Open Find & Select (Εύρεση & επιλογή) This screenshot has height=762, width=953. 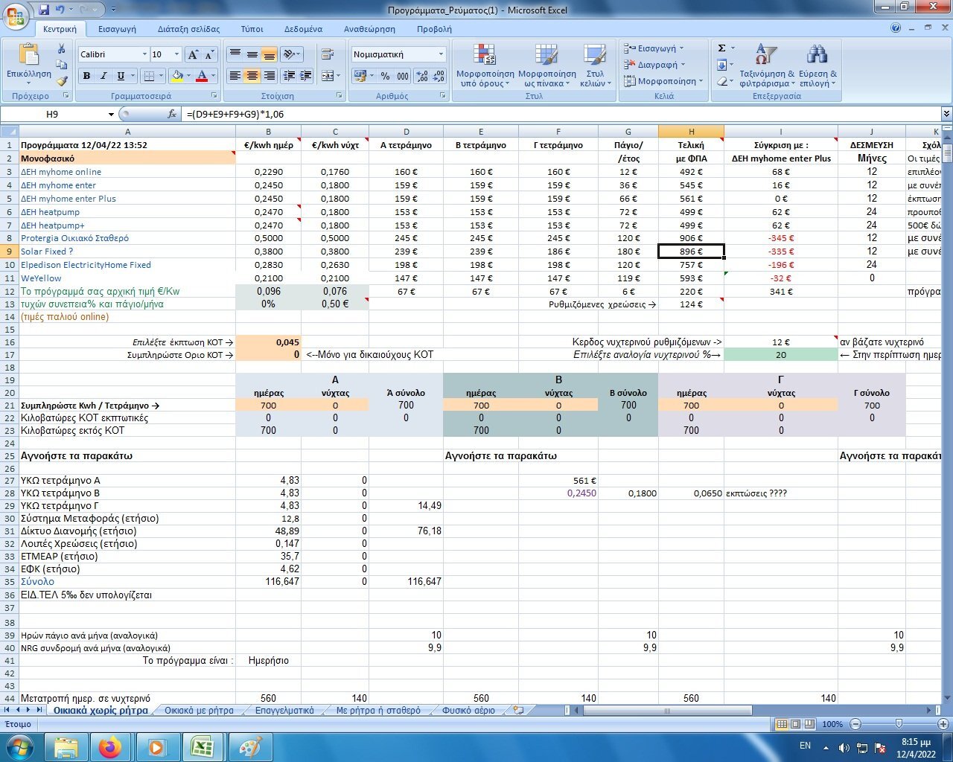click(817, 65)
